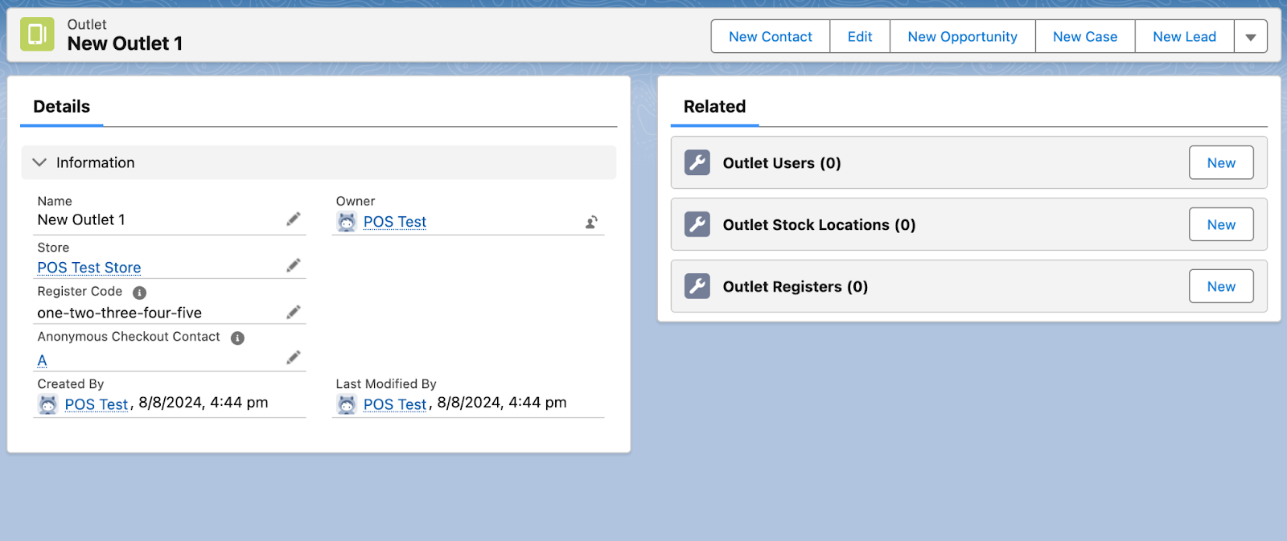Click Last Modified By avatar icon

coord(347,404)
